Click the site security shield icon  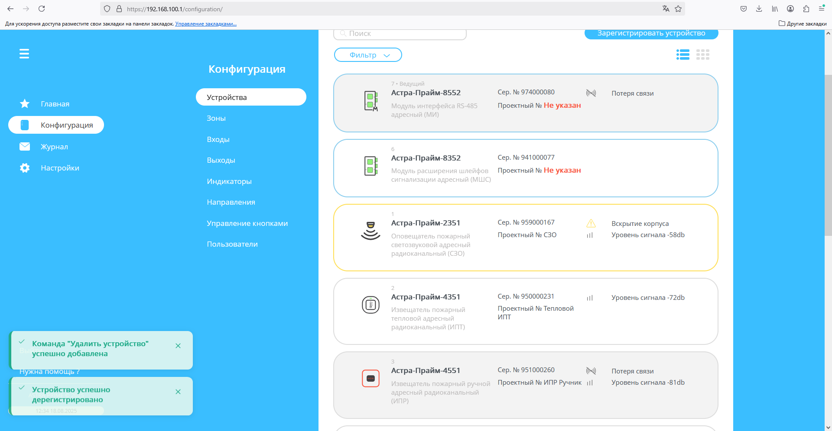[107, 9]
